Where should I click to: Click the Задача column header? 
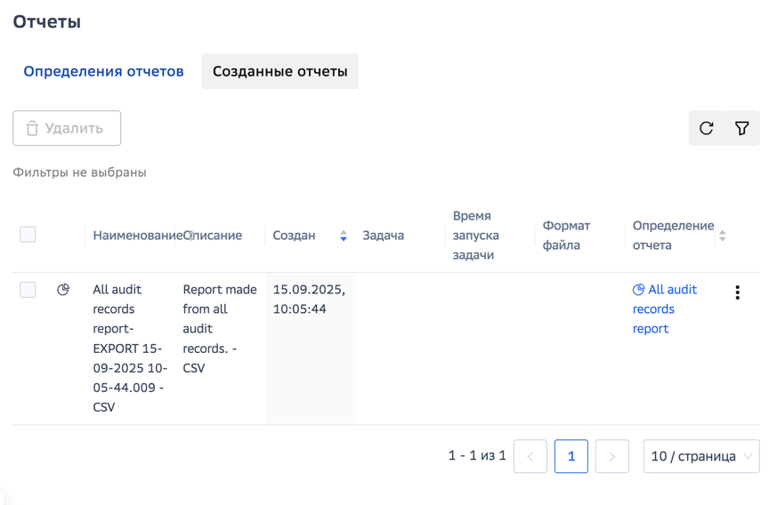tap(383, 236)
